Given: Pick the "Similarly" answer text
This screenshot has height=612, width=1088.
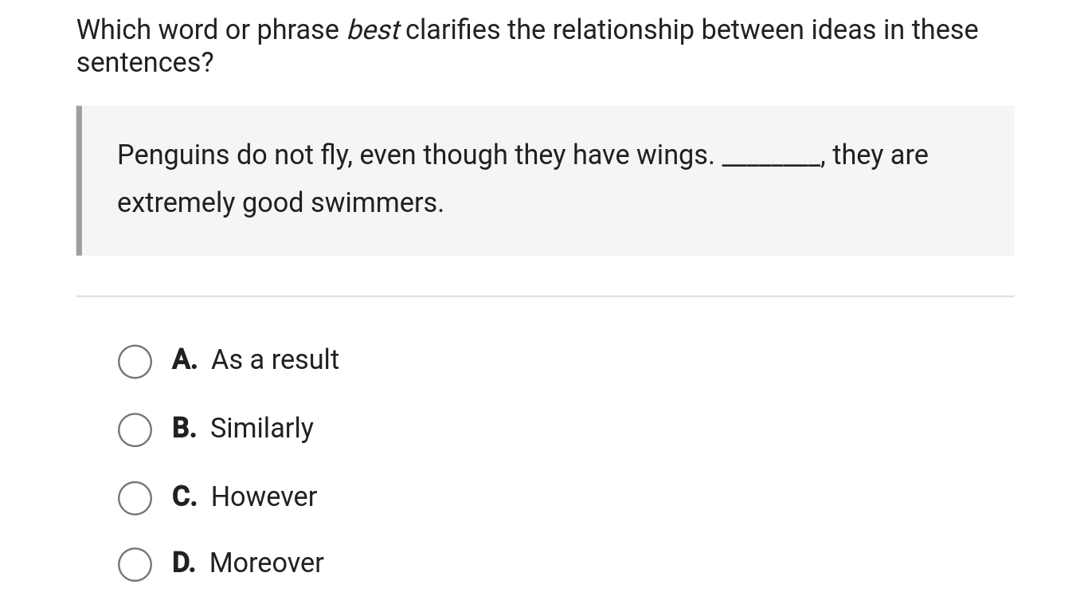Looking at the screenshot, I should tap(261, 429).
